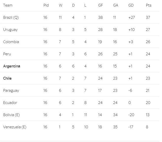
Task: Click the Paraguay team name
Action: point(11,91)
